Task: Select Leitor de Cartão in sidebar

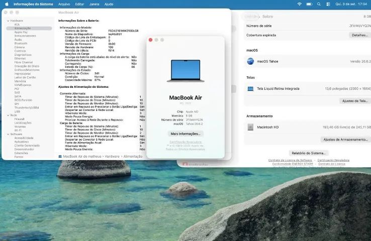Action: pos(25,77)
